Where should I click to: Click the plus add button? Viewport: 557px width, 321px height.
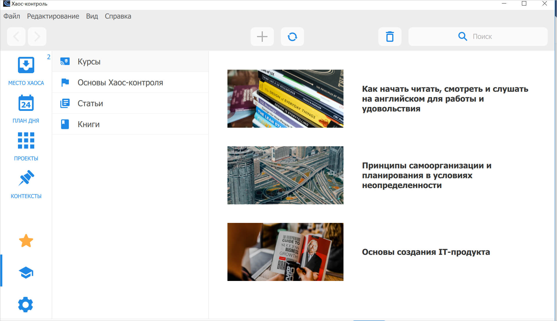262,37
